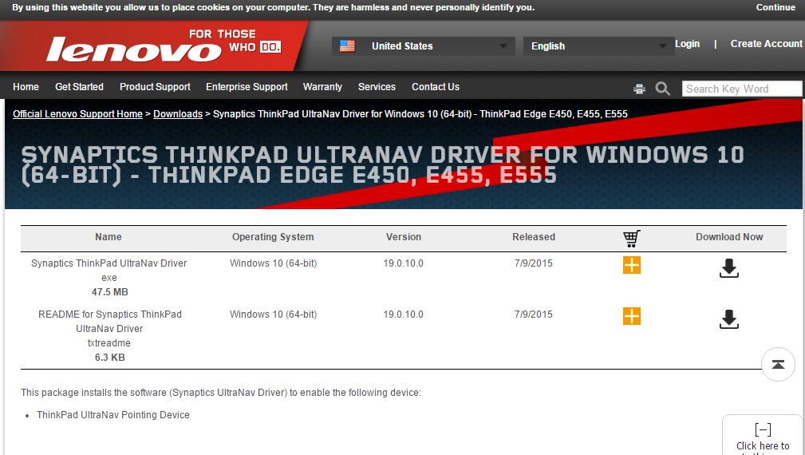Click the magnifying glass search icon
805x455 pixels.
[662, 89]
